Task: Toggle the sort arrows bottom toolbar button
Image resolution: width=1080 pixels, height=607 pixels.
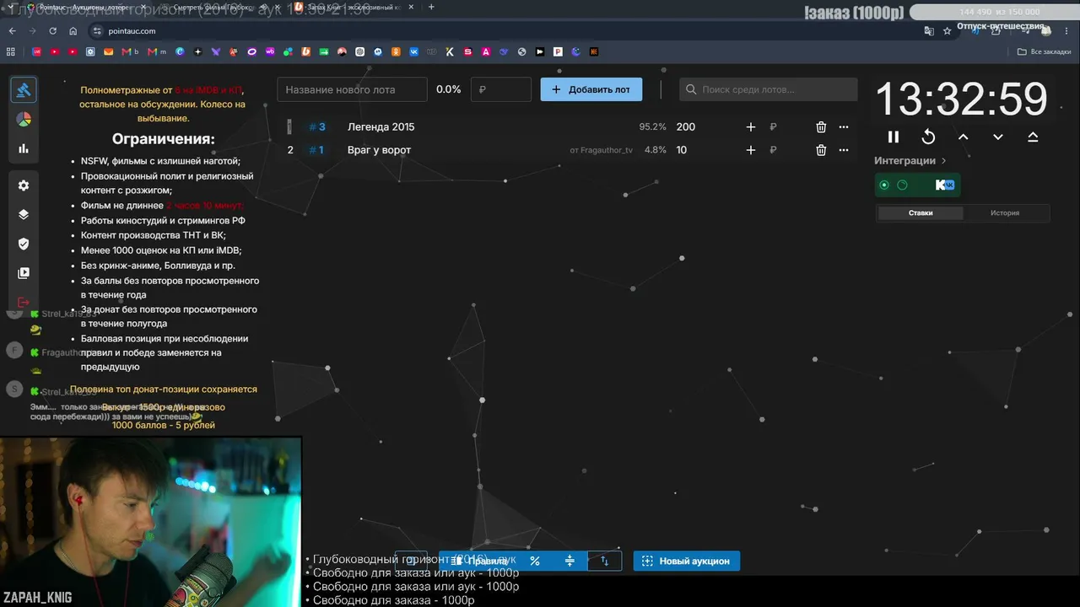Action: tap(604, 561)
